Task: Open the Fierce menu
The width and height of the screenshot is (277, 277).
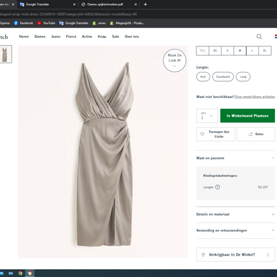Action: pos(71,37)
